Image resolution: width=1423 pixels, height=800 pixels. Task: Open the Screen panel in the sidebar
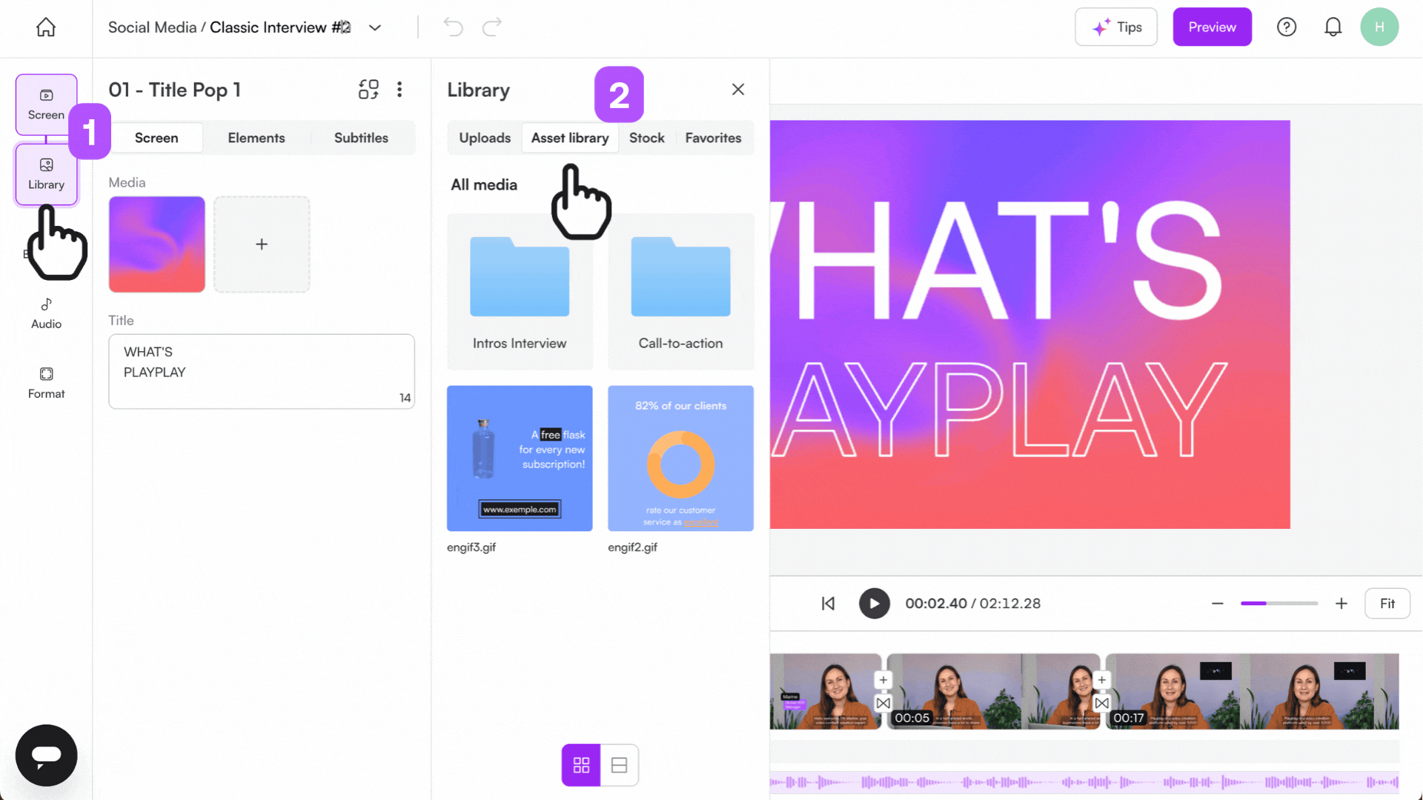click(x=45, y=104)
